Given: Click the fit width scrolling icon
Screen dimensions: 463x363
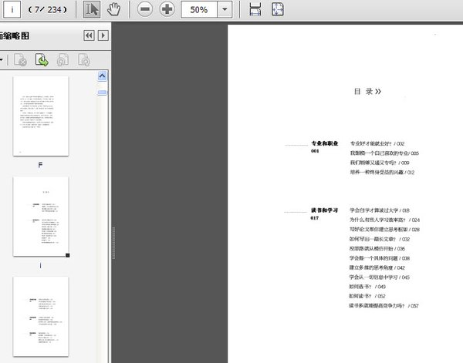Looking at the screenshot, I should [255, 9].
